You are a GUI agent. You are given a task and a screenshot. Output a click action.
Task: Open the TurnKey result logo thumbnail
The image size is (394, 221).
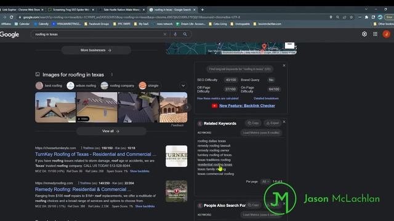pyautogui.click(x=177, y=156)
